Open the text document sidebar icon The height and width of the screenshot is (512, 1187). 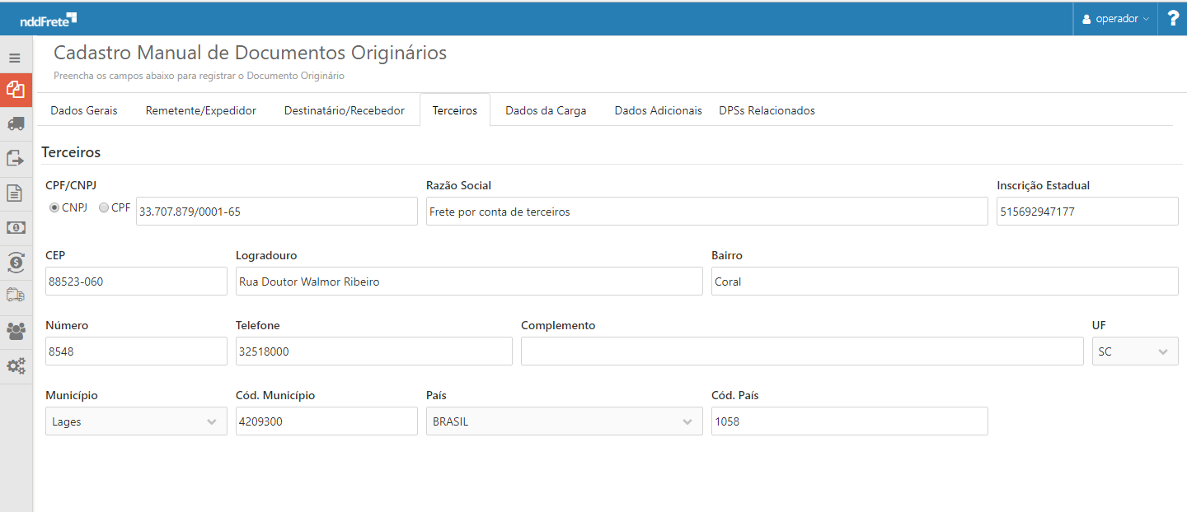(x=15, y=193)
